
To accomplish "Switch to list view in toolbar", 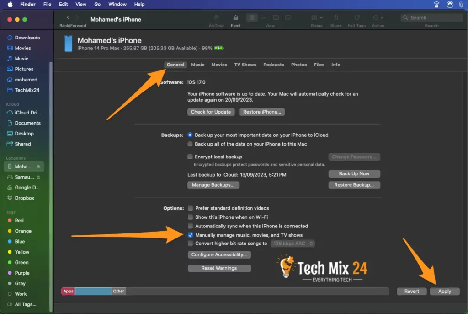I will pos(264,18).
